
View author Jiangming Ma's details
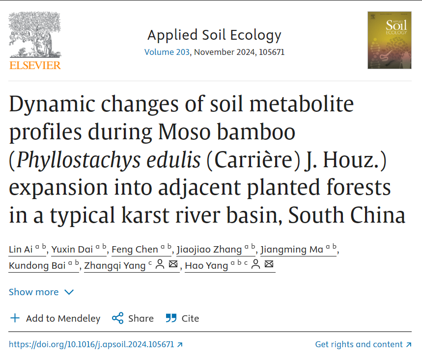coord(292,250)
